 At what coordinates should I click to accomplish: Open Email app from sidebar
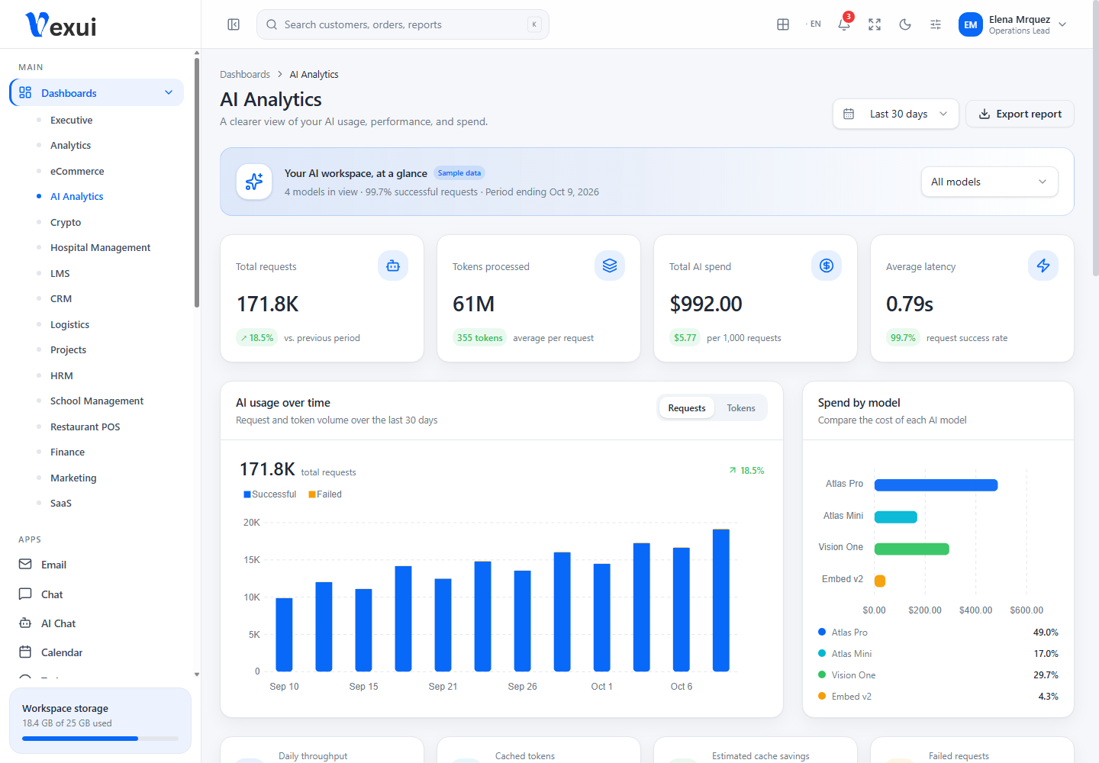(x=96, y=565)
